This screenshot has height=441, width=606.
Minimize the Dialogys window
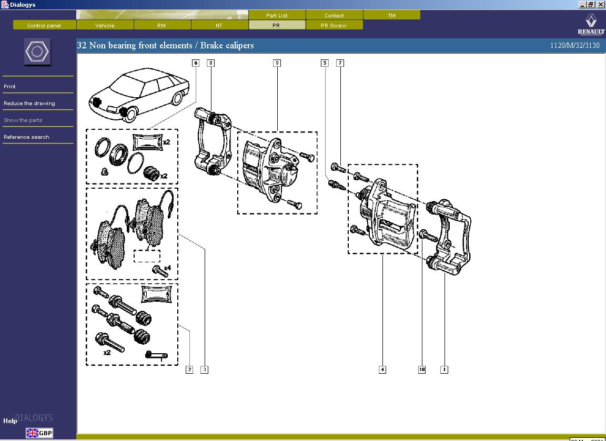pyautogui.click(x=582, y=5)
